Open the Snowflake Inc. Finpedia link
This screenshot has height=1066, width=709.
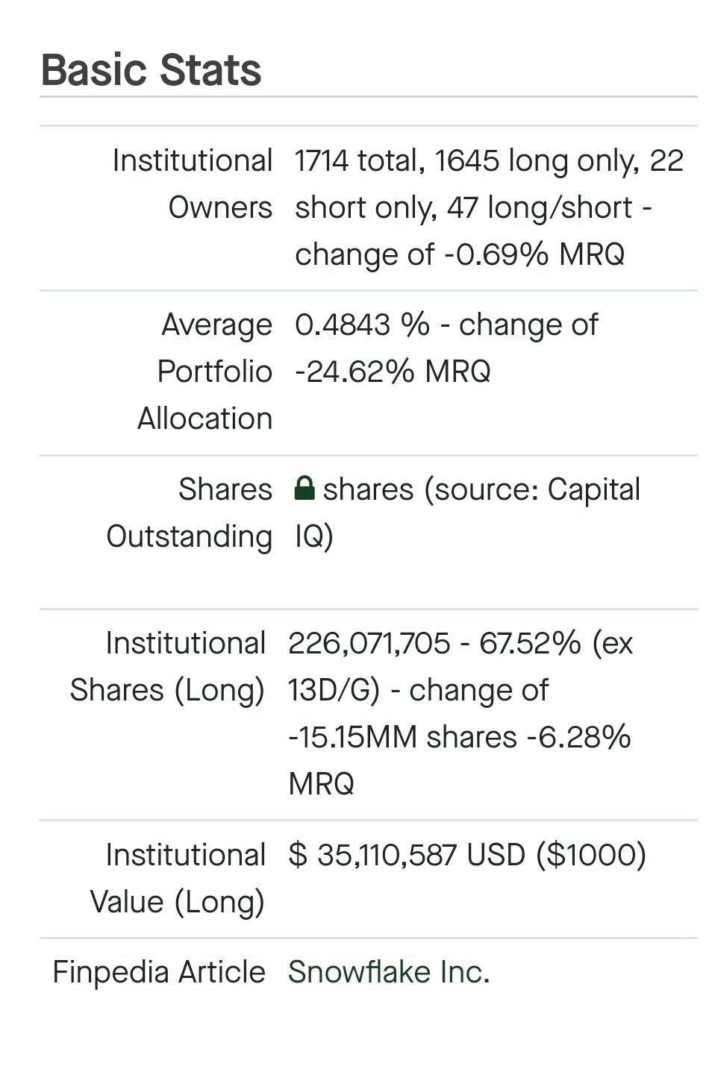point(389,972)
